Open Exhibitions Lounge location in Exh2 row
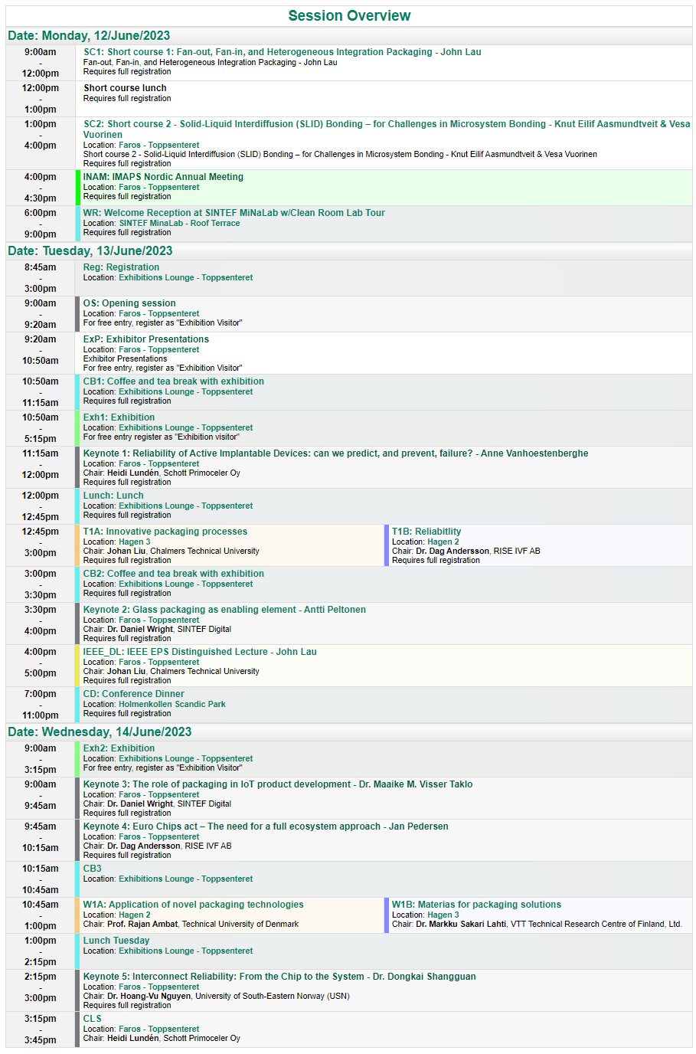696x1054 pixels. click(185, 758)
